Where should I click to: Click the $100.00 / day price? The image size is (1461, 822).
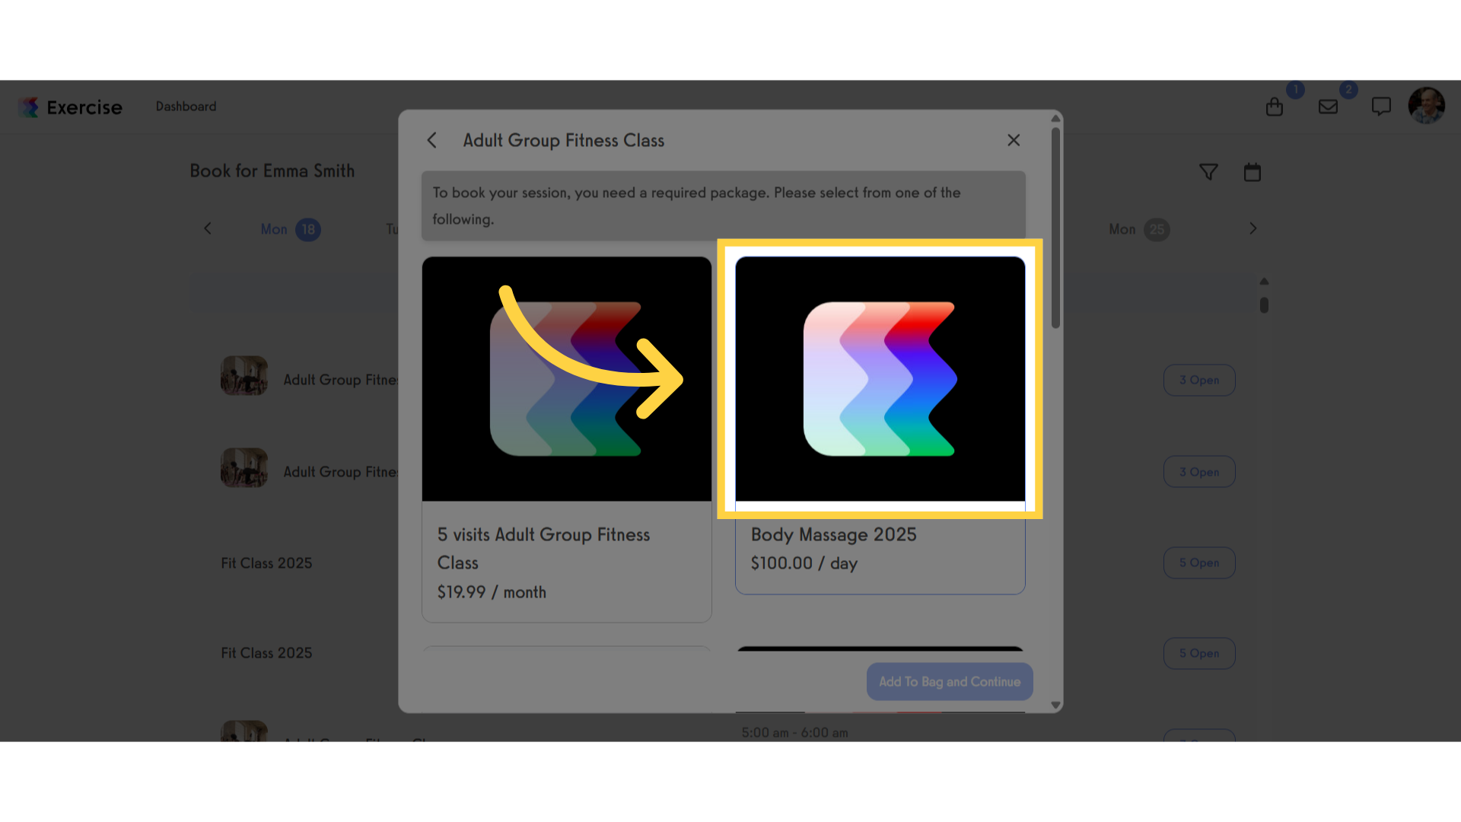coord(804,563)
